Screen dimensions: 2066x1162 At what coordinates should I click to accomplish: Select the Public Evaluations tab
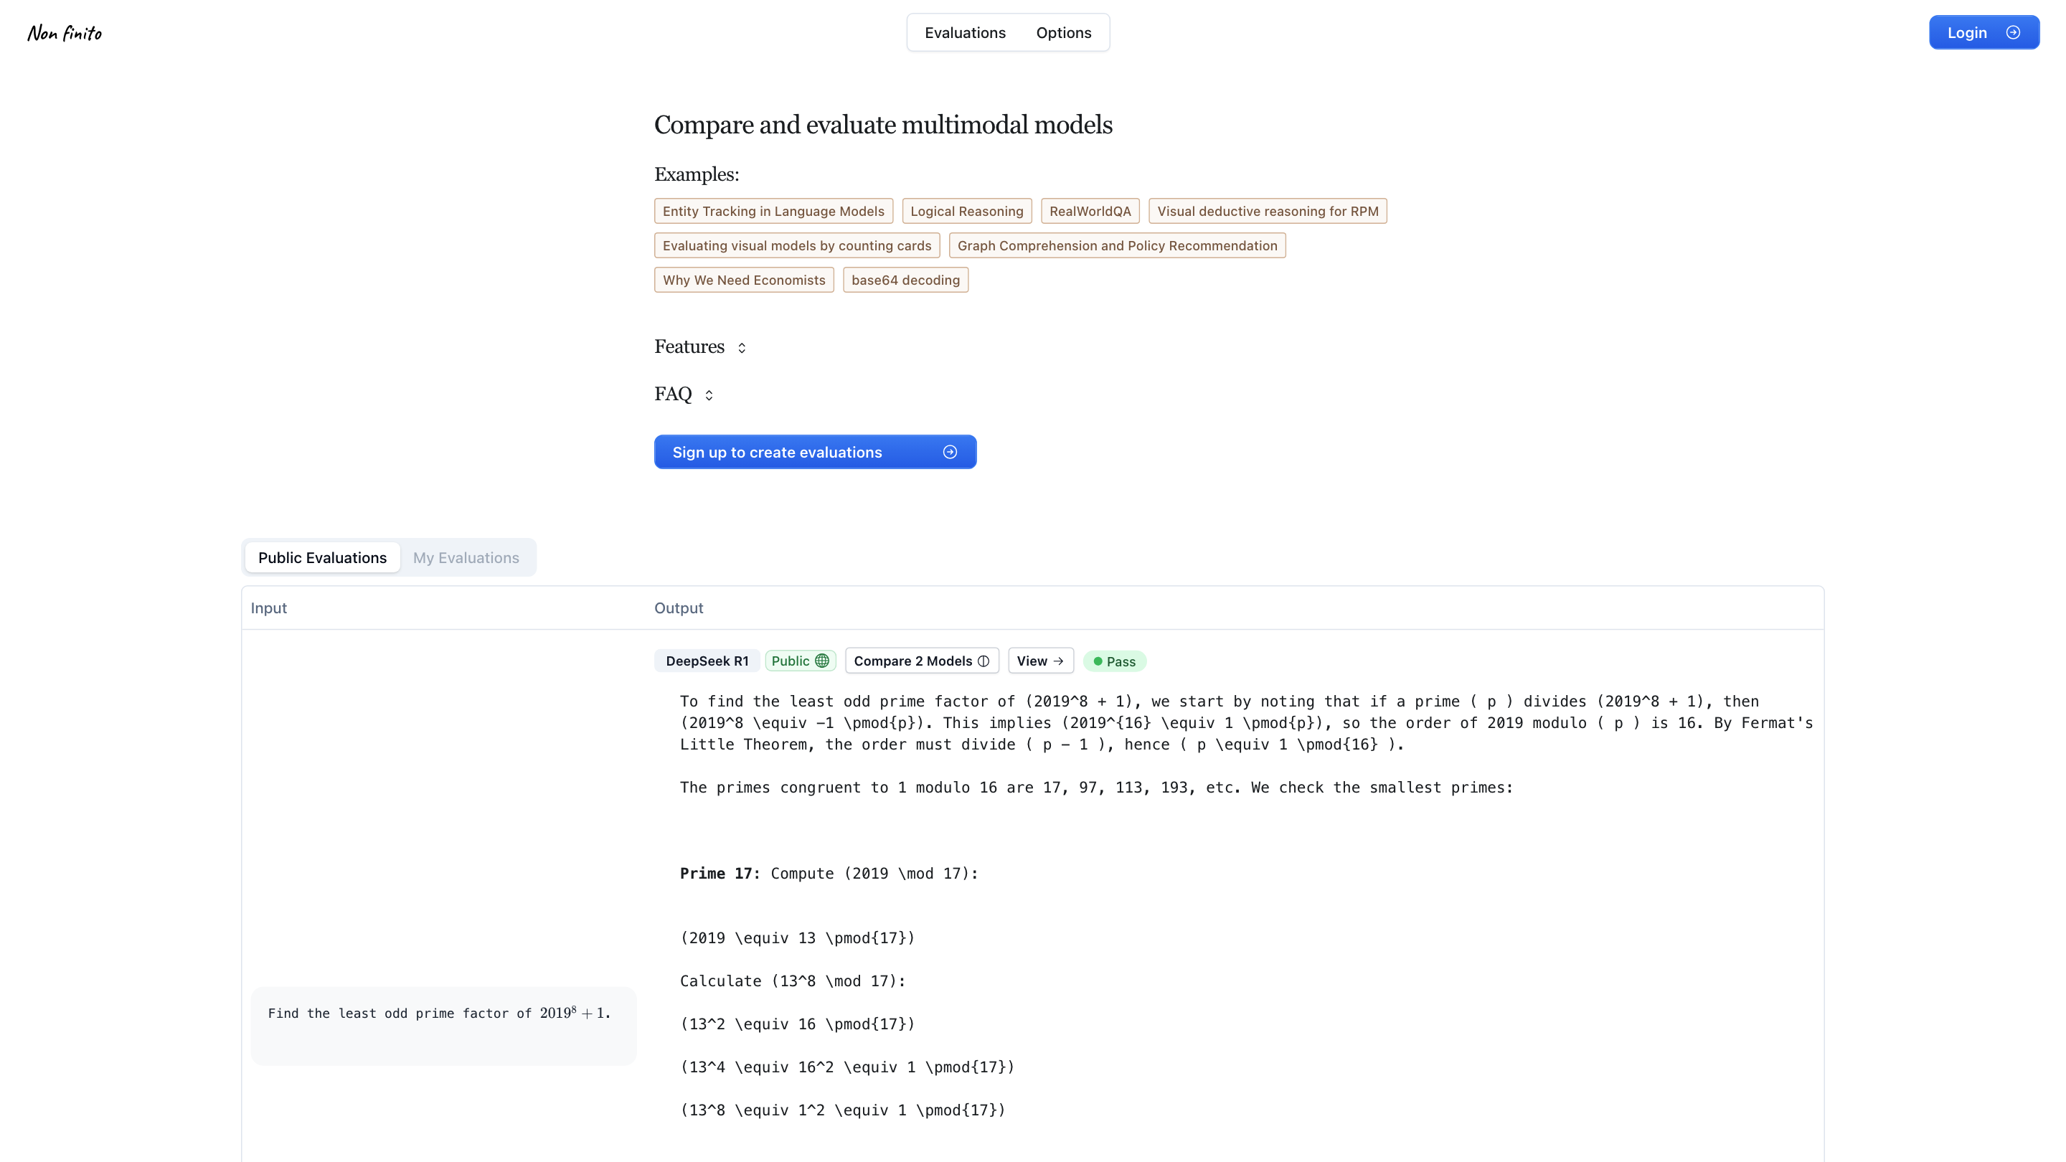pyautogui.click(x=321, y=557)
